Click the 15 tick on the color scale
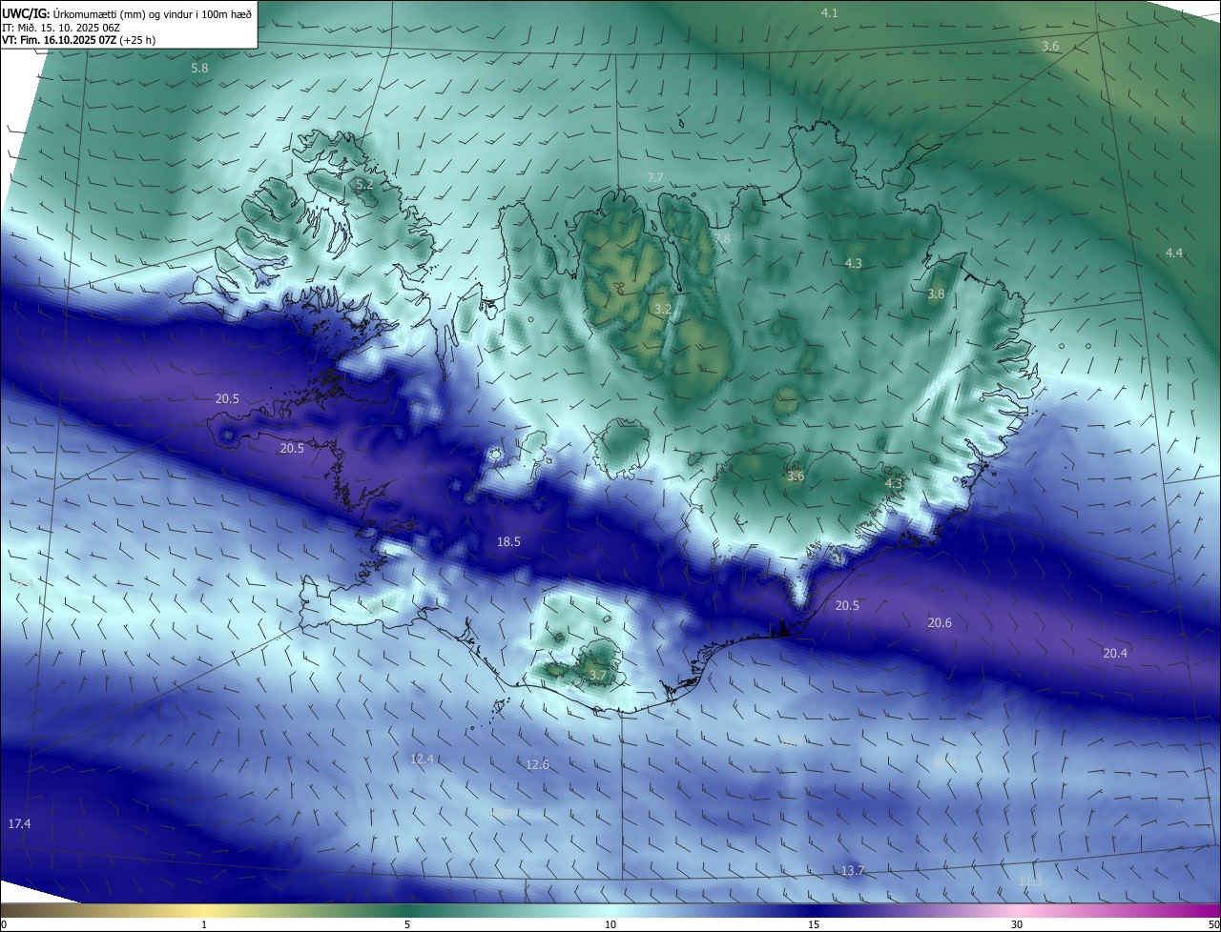This screenshot has width=1221, height=932. (x=814, y=924)
